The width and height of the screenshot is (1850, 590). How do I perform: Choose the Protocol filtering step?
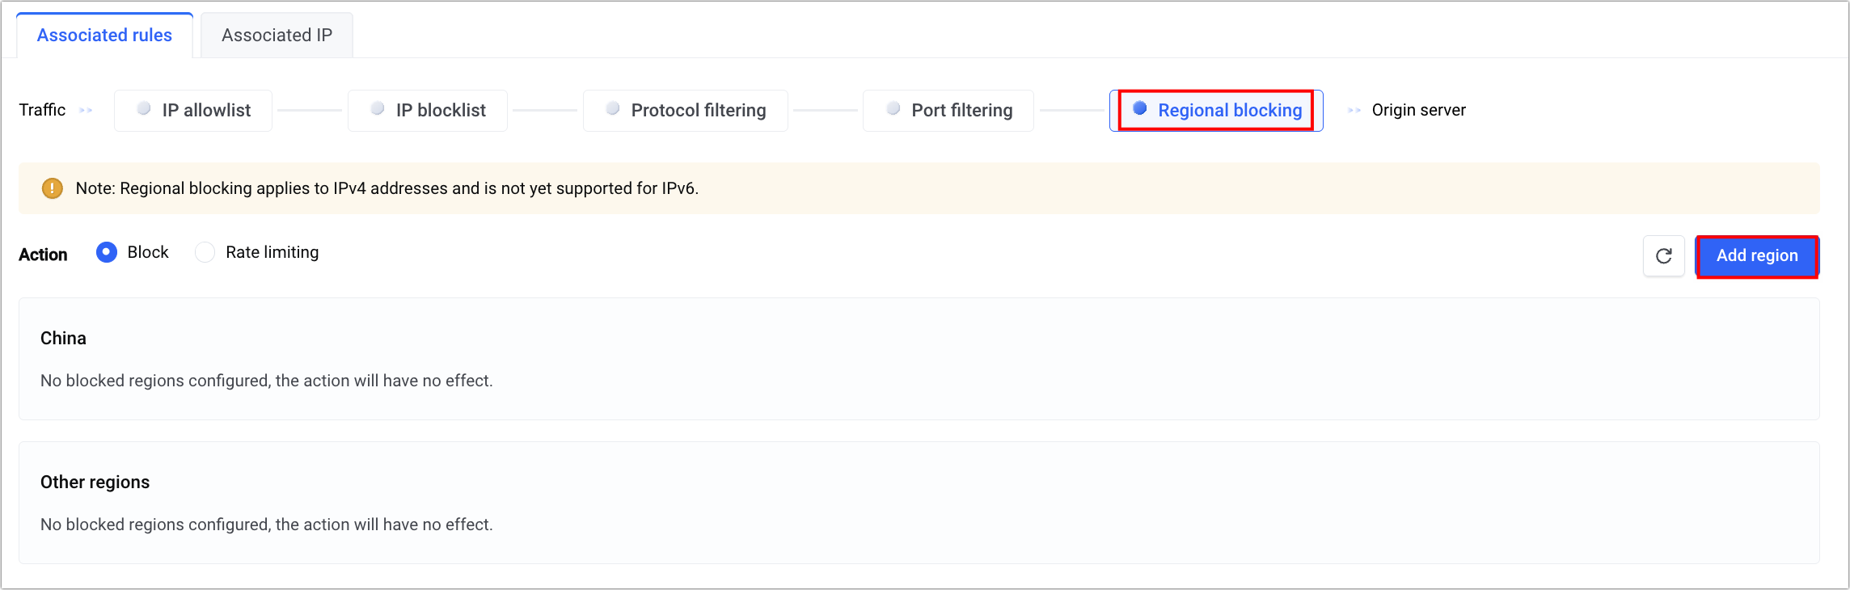pos(698,111)
